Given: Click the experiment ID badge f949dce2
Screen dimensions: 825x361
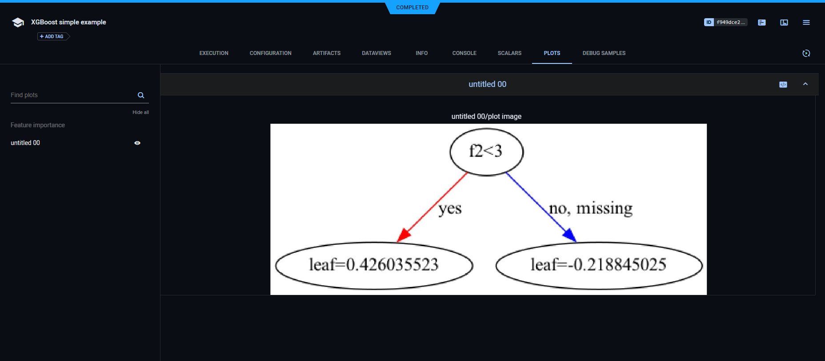Looking at the screenshot, I should 725,22.
